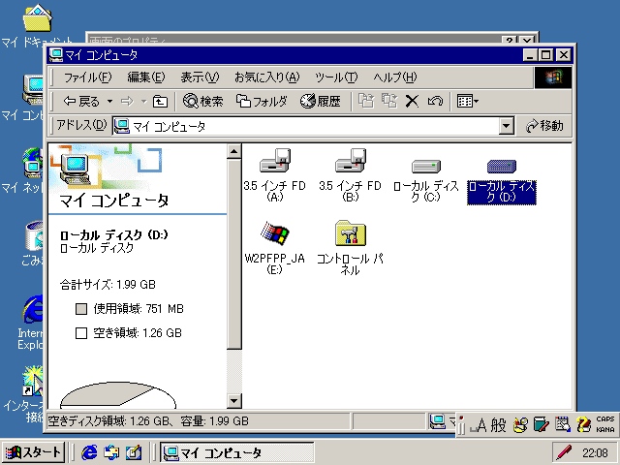This screenshot has height=465, width=620.
Task: Click the 合計サイズ: 1.99 GB text
Action: coord(108,285)
